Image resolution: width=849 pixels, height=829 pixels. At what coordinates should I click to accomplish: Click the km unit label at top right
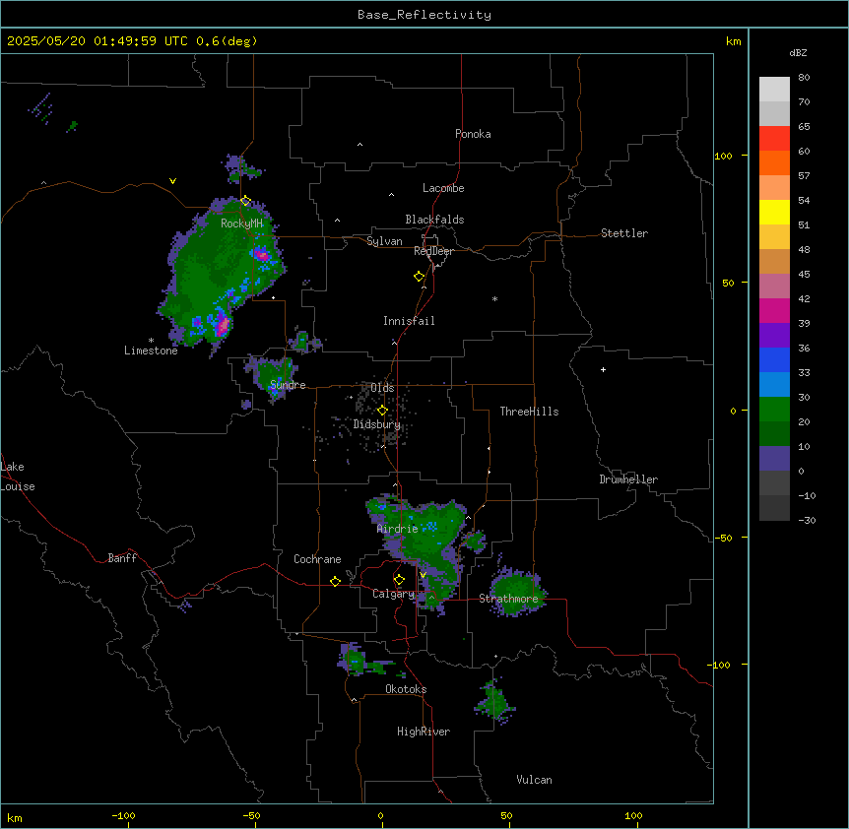pyautogui.click(x=733, y=41)
